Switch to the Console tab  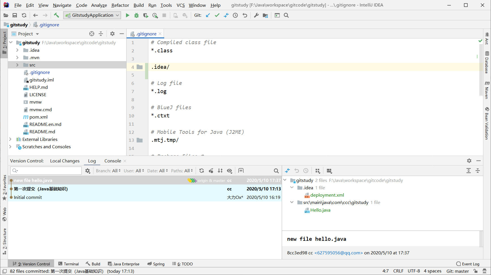pos(113,161)
